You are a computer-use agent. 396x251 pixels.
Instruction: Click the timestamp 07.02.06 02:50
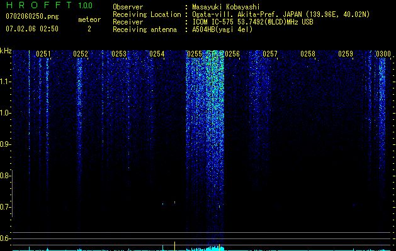[x=32, y=29]
